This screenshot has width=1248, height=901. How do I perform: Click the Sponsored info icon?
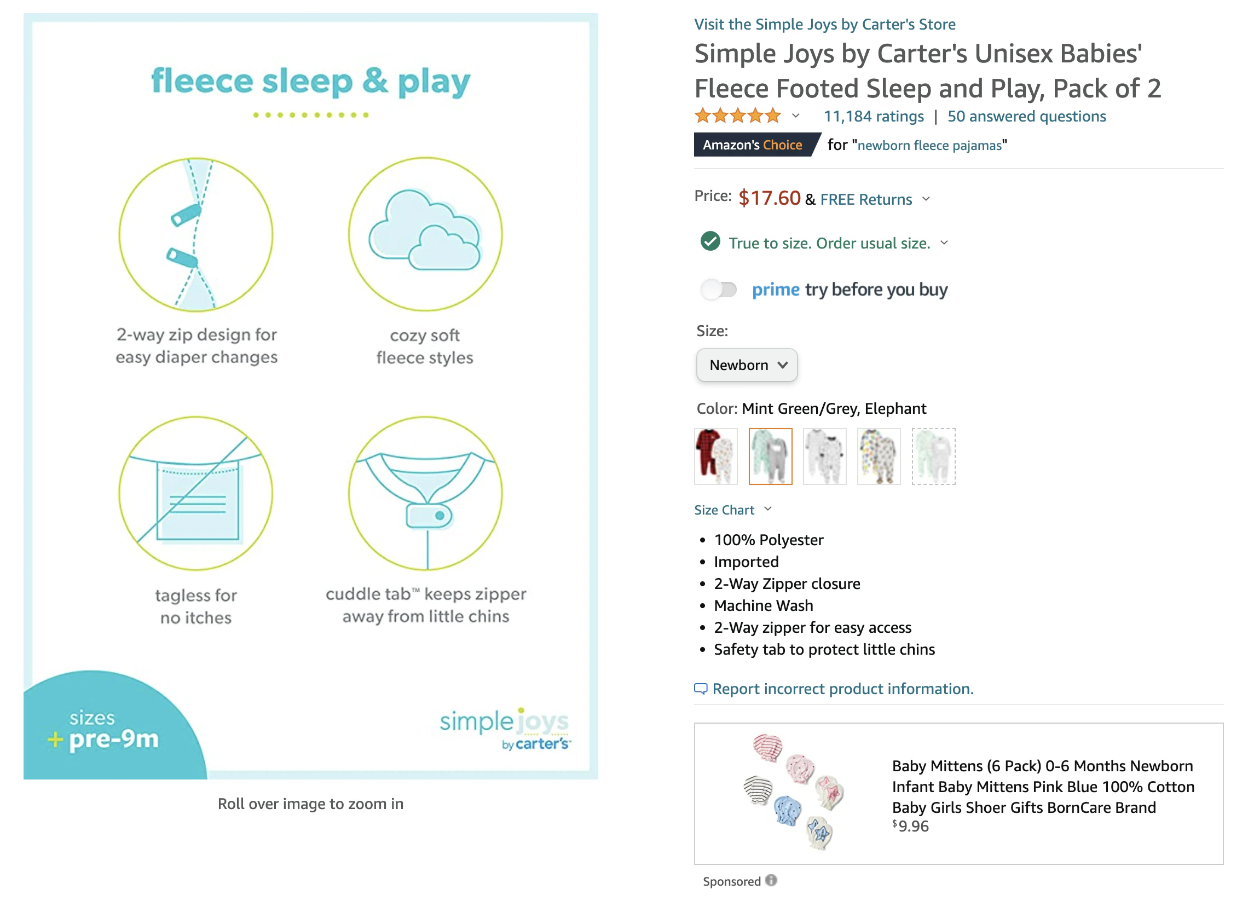point(771,880)
